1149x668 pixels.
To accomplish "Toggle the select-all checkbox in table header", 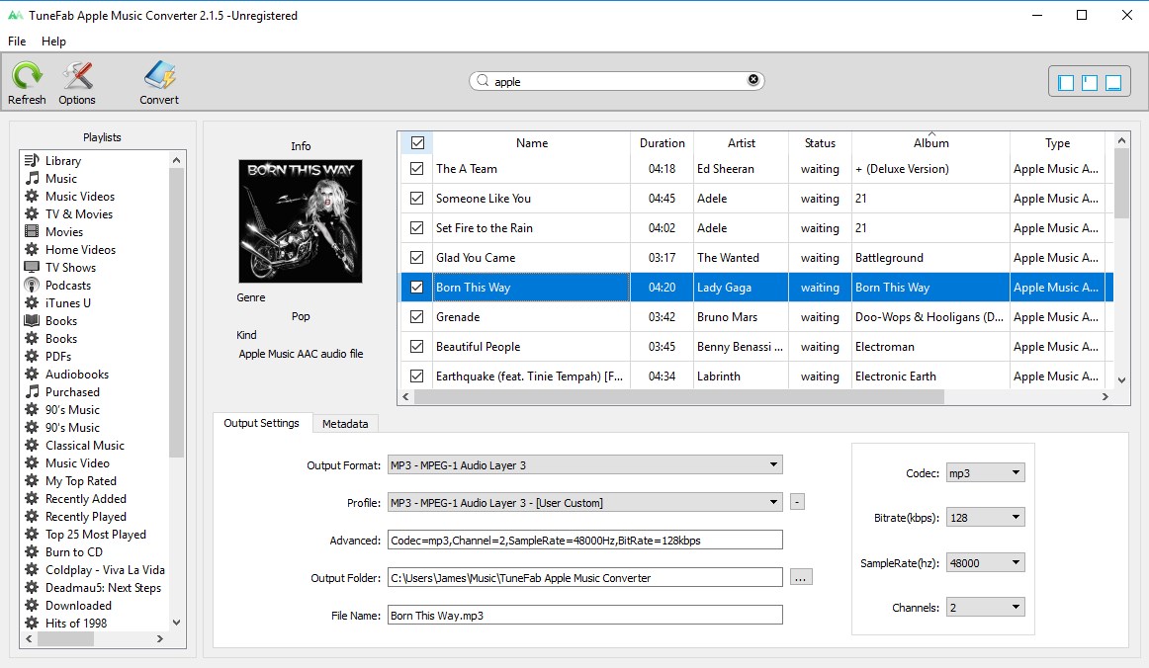I will tap(417, 143).
